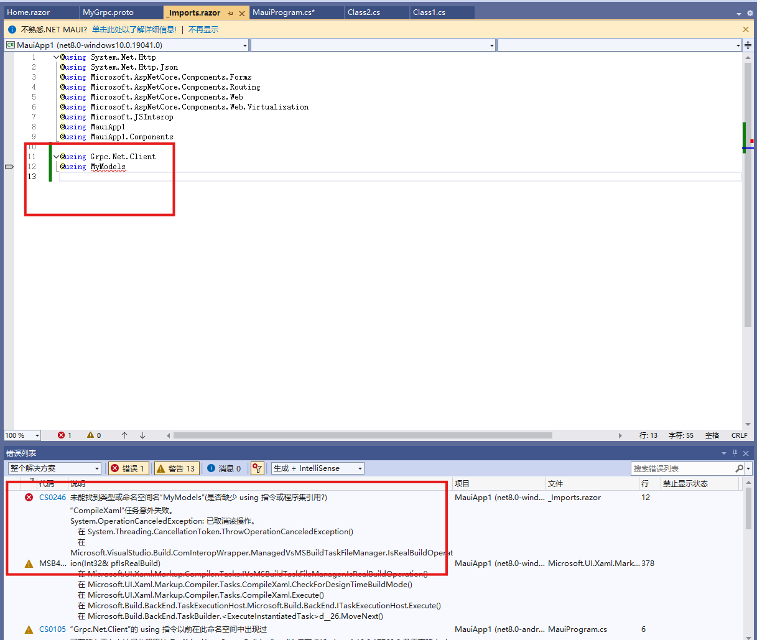
Task: Toggle the Messages 0 filter button
Action: tap(224, 468)
